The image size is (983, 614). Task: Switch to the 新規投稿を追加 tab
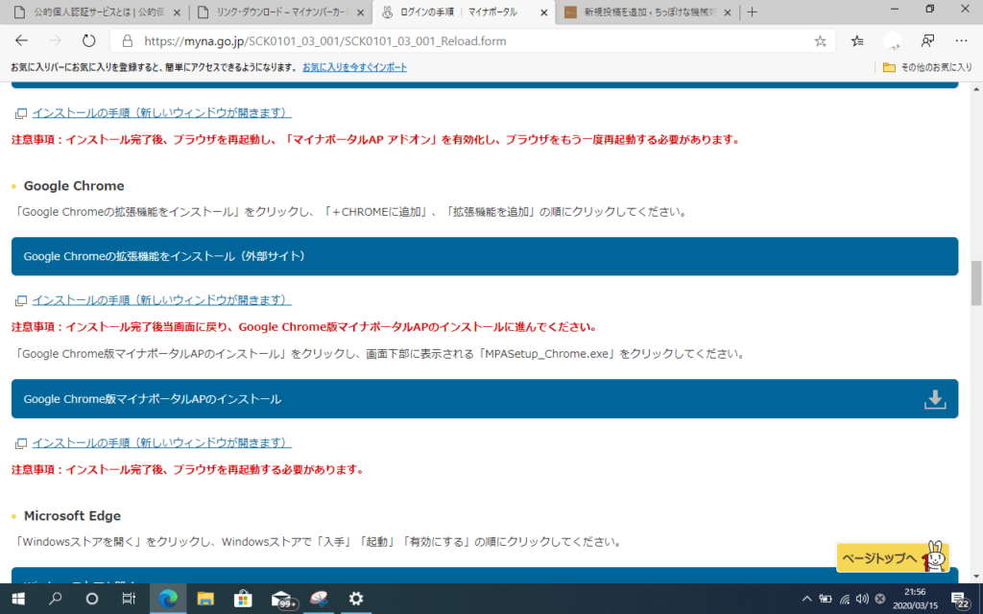click(x=647, y=12)
